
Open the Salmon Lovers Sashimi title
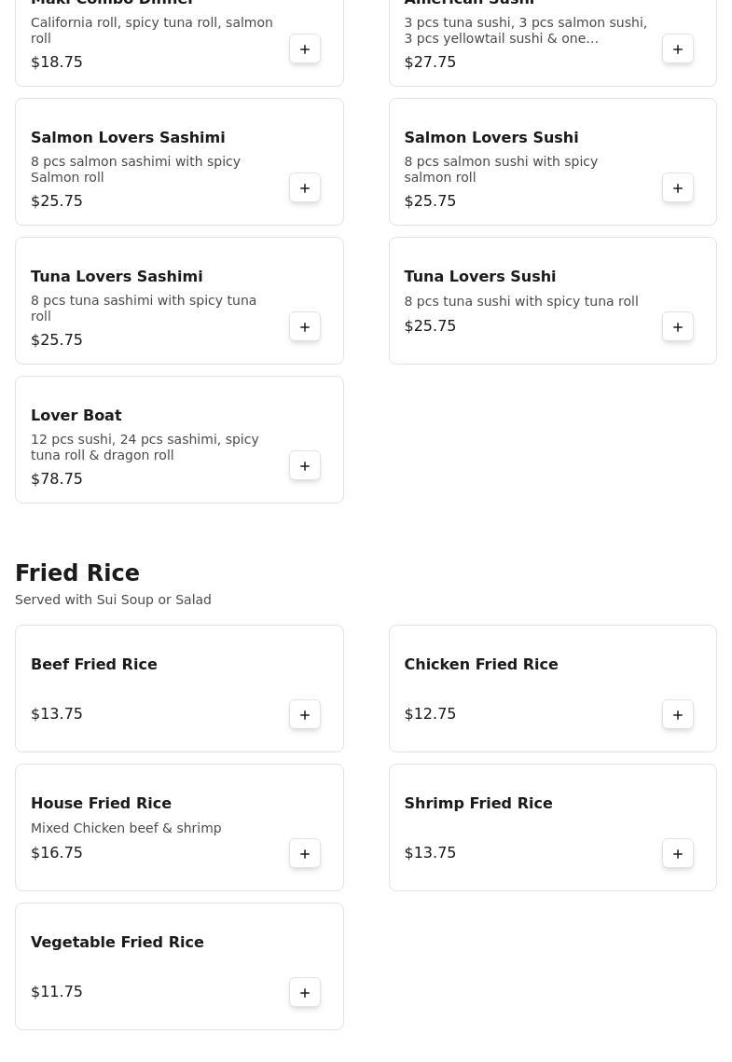click(128, 138)
